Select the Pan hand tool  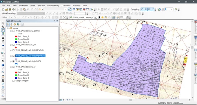coord(3,30)
